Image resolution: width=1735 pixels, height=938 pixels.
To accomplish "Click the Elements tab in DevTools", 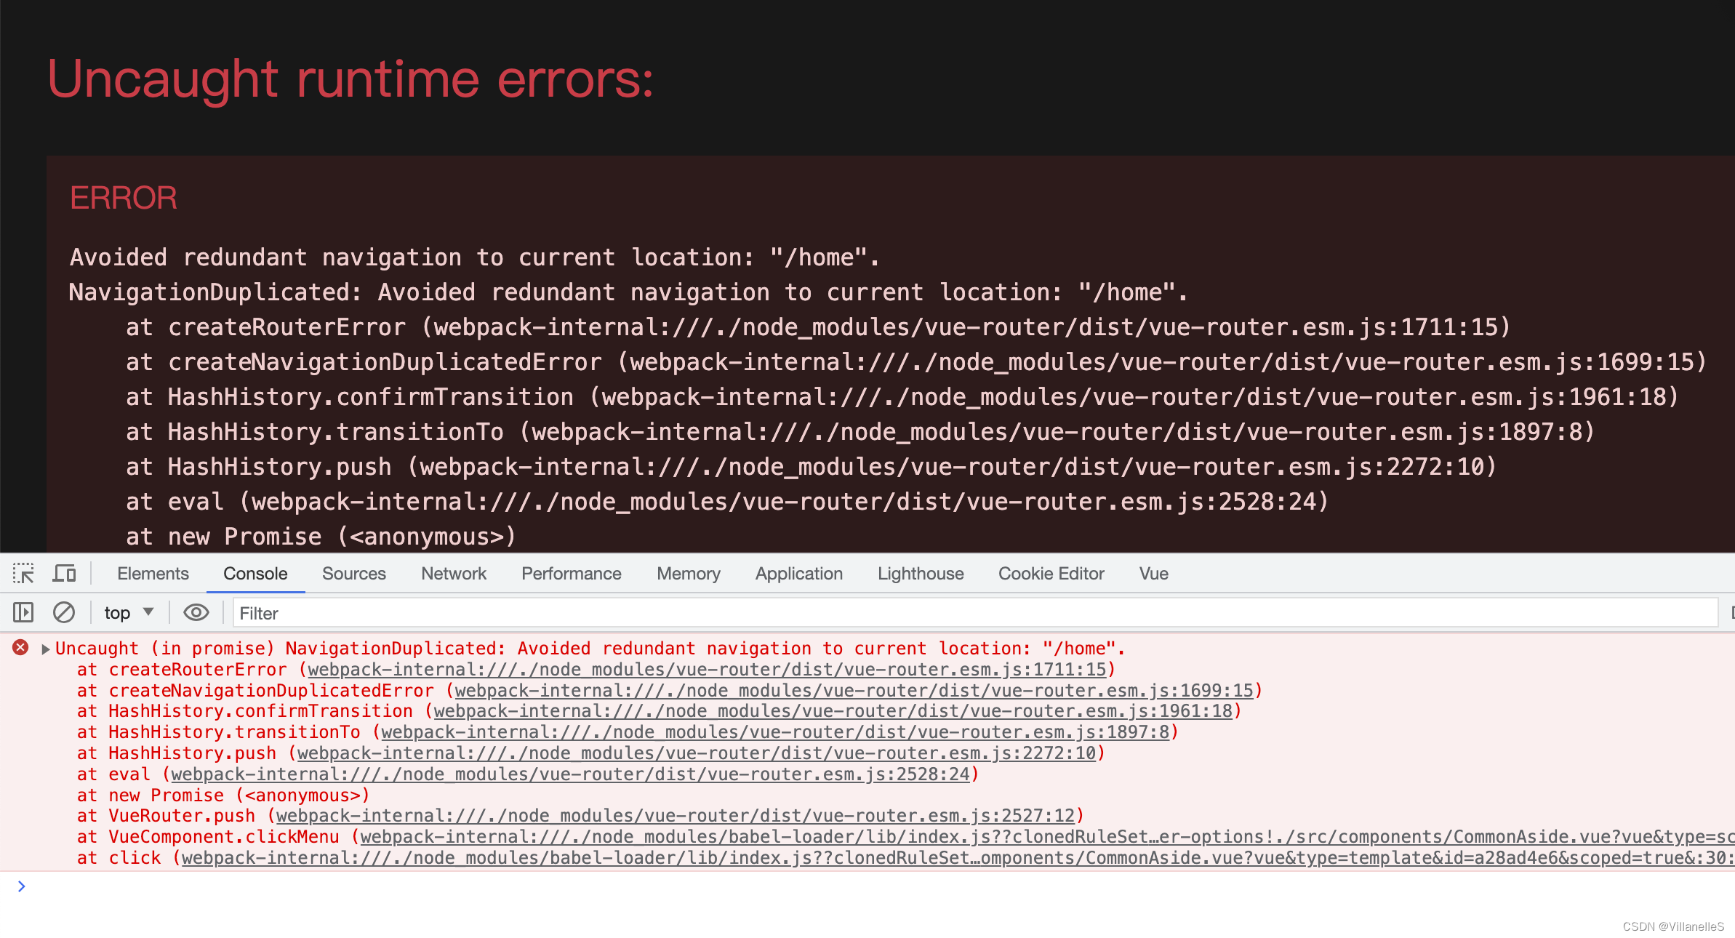I will [x=153, y=574].
